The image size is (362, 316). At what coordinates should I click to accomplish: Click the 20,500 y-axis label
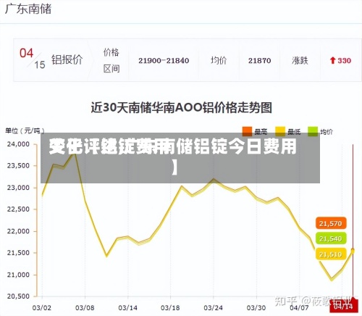tap(18, 296)
